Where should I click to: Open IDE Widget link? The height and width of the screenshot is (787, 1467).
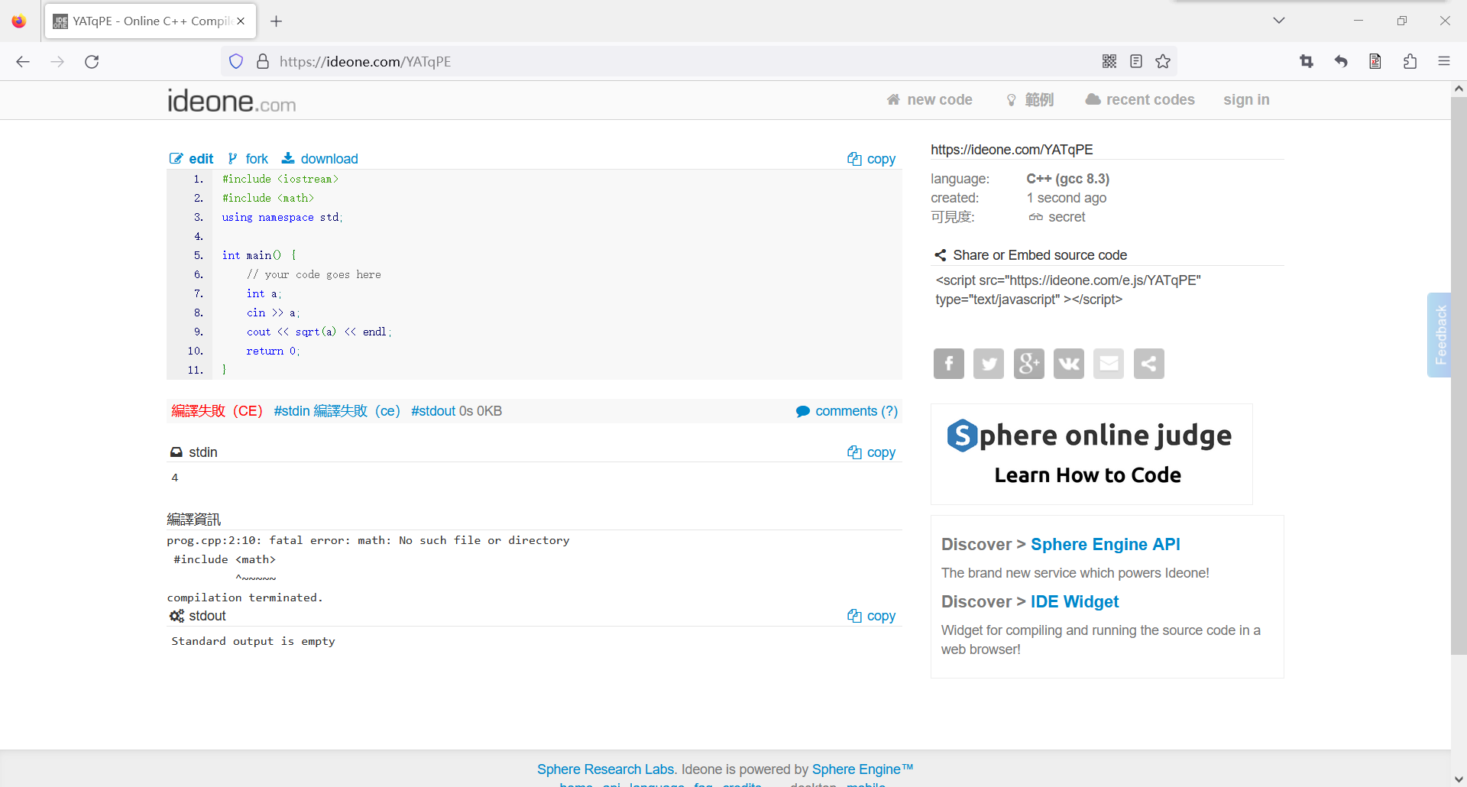[1074, 602]
